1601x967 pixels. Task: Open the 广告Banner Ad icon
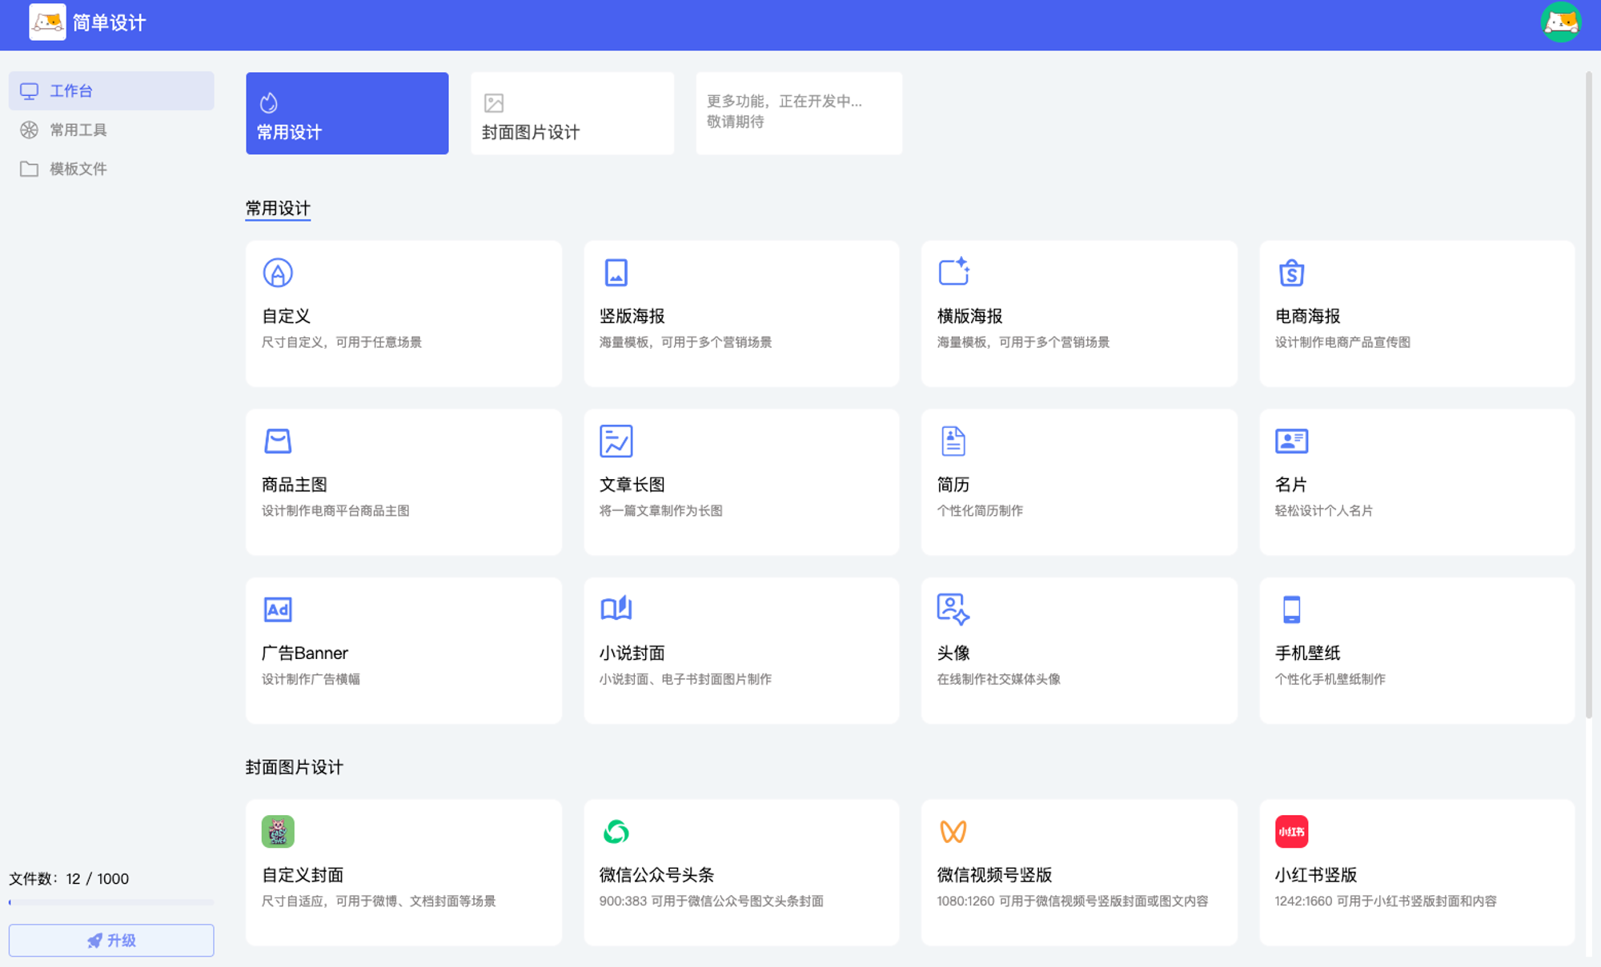(x=278, y=609)
